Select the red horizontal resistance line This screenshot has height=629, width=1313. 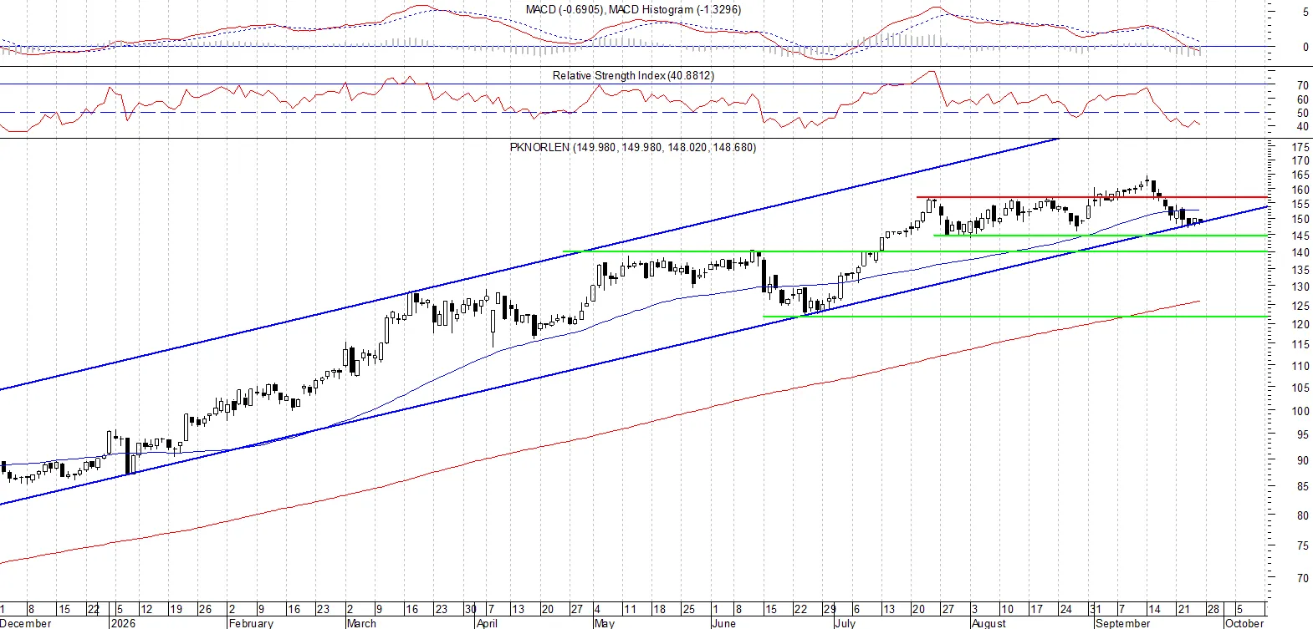click(x=1092, y=197)
